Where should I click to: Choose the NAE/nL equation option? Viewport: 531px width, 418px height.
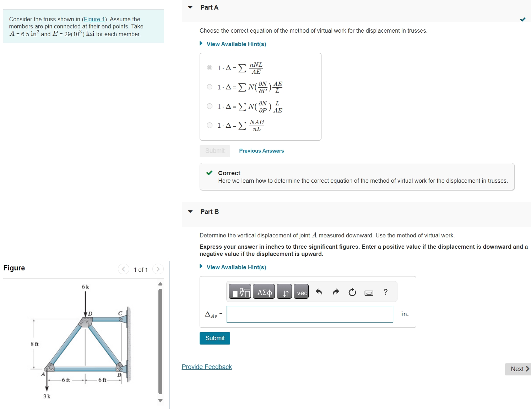pos(210,125)
